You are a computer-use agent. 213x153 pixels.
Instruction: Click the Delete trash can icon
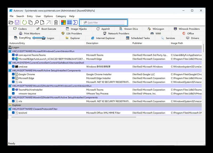click(x=56, y=22)
